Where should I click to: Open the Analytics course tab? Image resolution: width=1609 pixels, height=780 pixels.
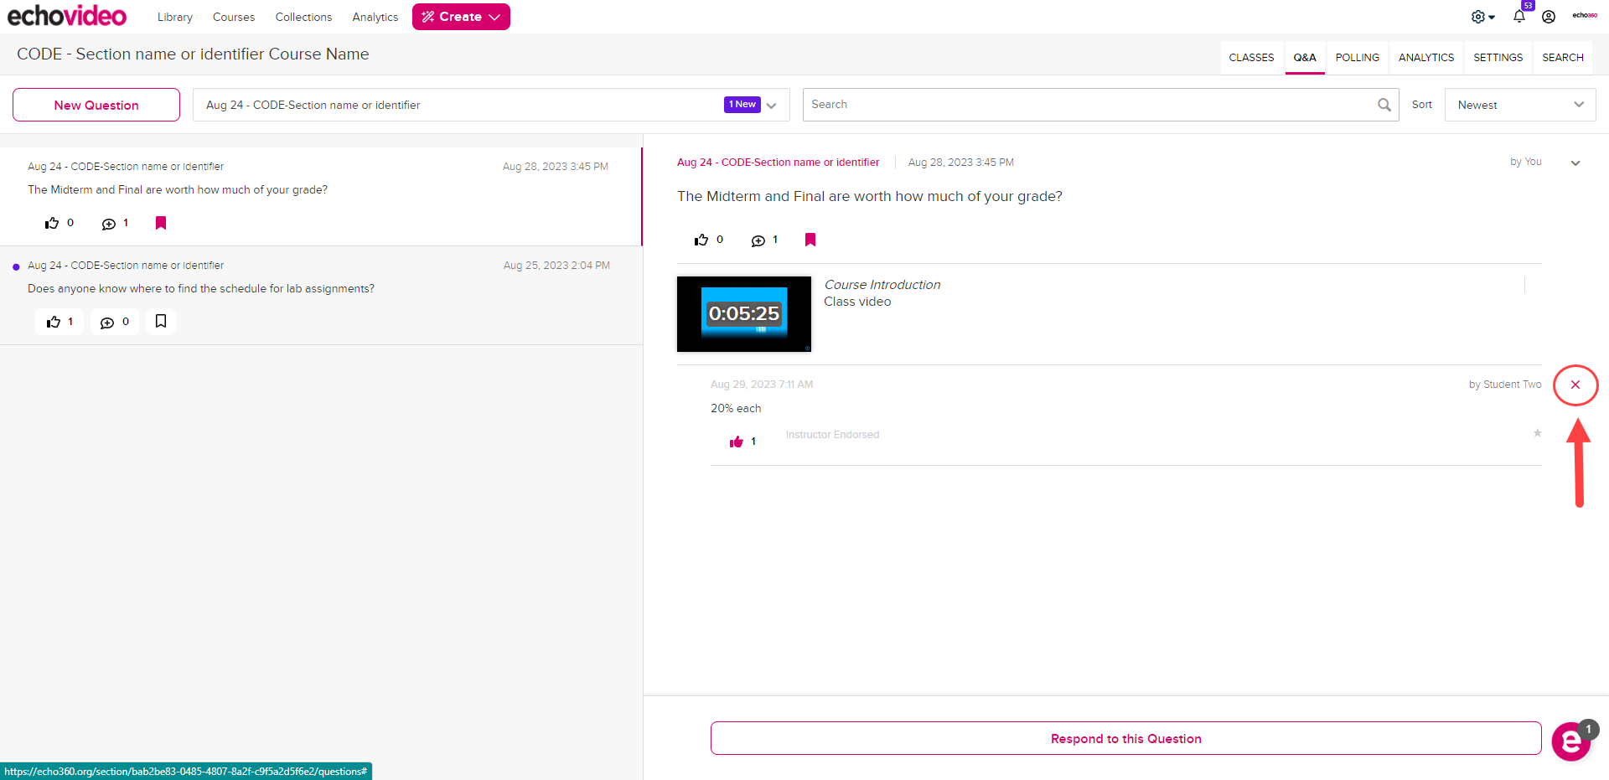pos(1425,58)
